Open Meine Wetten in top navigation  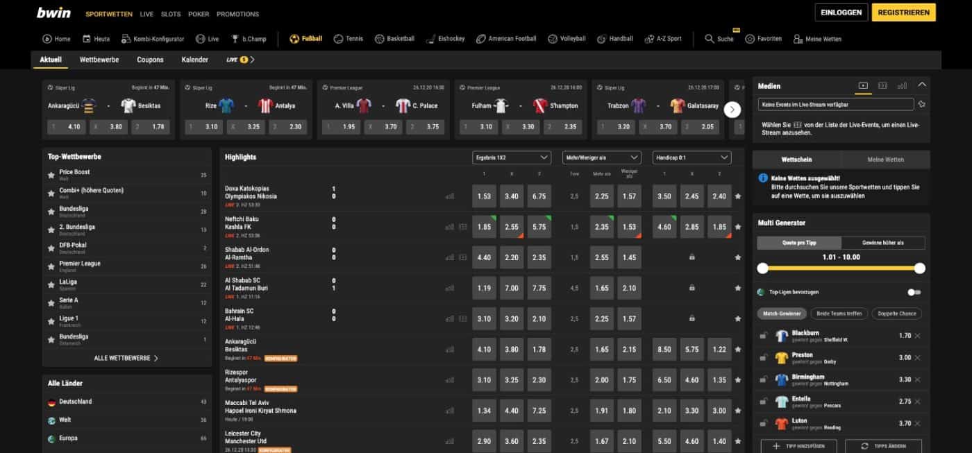[817, 39]
